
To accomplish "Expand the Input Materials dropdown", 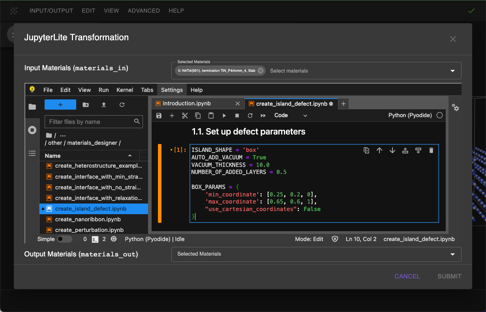I will (452, 71).
